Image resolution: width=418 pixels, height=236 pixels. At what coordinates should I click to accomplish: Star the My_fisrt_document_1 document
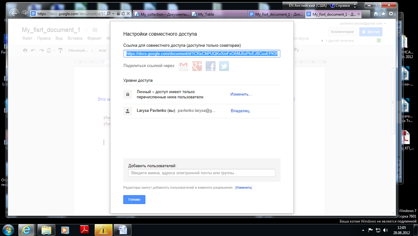click(86, 30)
